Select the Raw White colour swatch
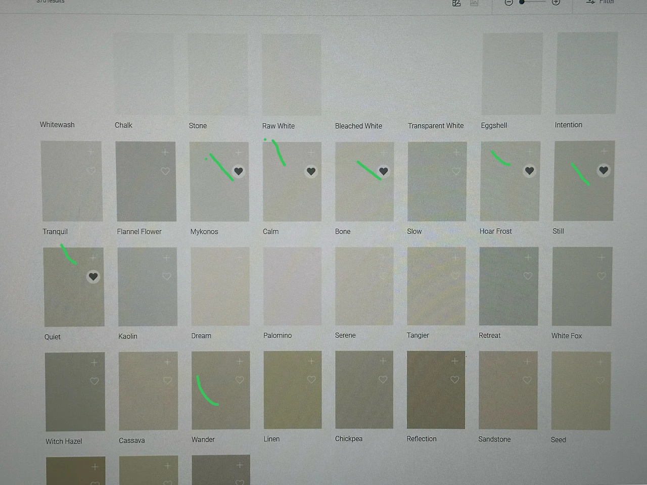This screenshot has width=647, height=485. point(292,75)
